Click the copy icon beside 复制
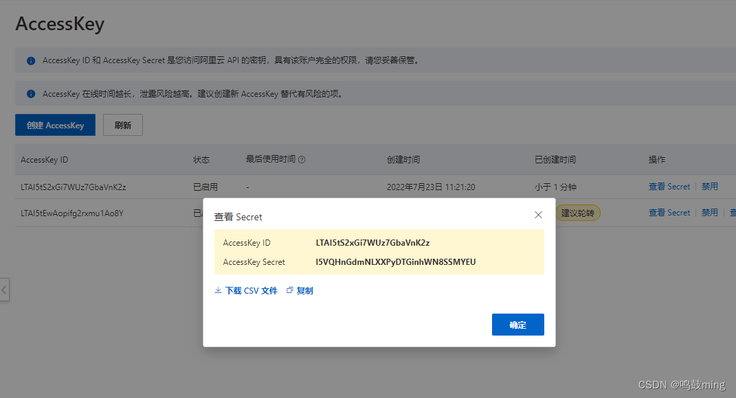This screenshot has height=398, width=736. tap(289, 290)
